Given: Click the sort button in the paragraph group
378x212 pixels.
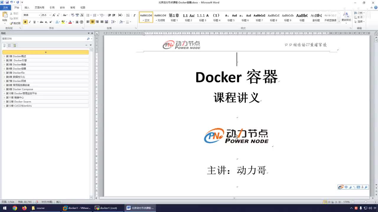Looking at the screenshot, I should point(128,15).
